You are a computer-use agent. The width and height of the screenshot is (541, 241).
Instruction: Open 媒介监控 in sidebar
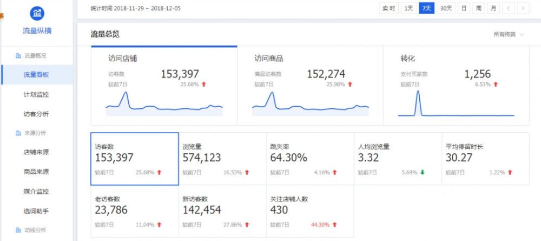point(37,191)
